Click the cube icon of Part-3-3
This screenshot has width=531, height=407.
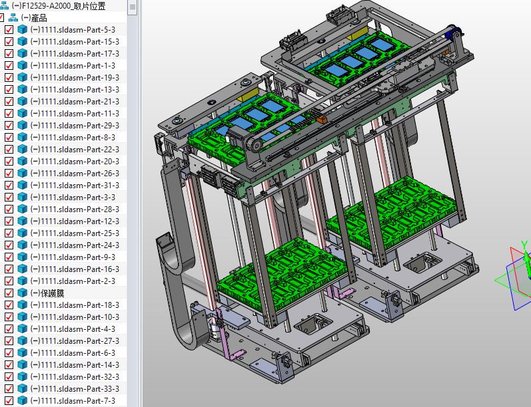coord(23,197)
